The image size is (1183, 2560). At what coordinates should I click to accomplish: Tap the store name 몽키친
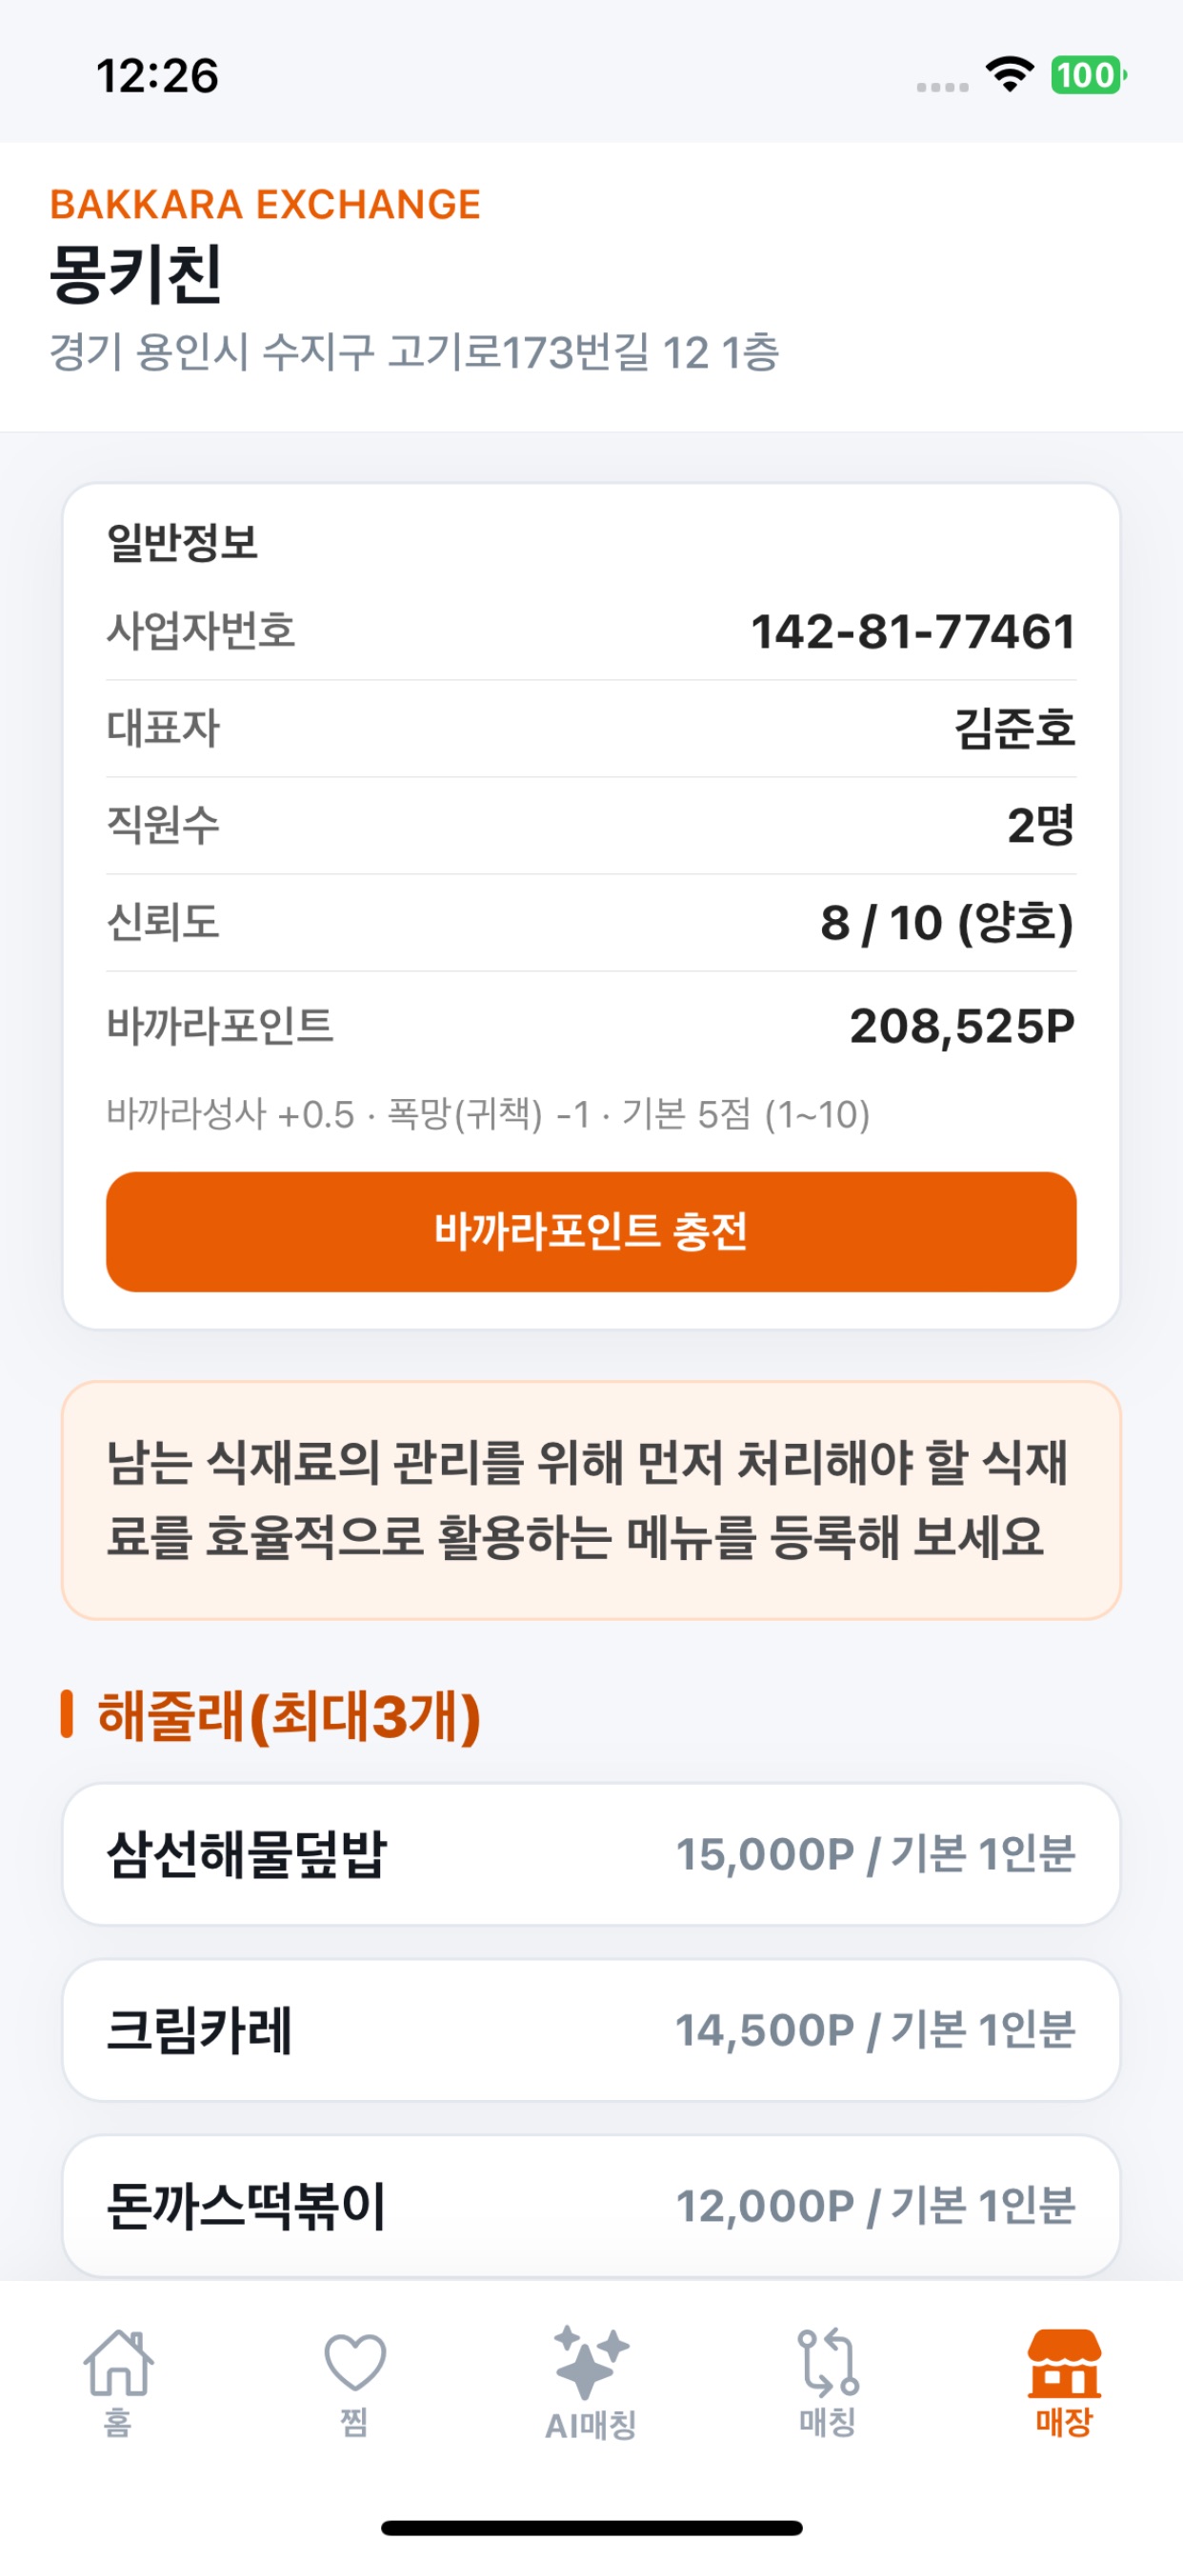[136, 273]
